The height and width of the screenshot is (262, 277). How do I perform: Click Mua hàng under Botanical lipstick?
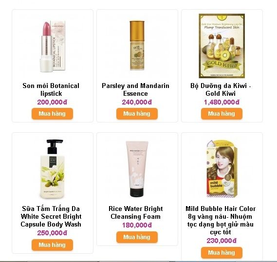pos(52,114)
